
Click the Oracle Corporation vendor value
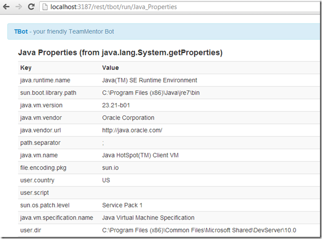click(128, 117)
